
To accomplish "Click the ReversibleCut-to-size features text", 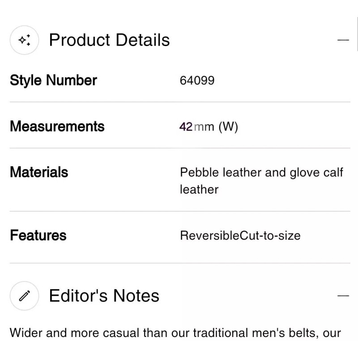I will [x=240, y=235].
